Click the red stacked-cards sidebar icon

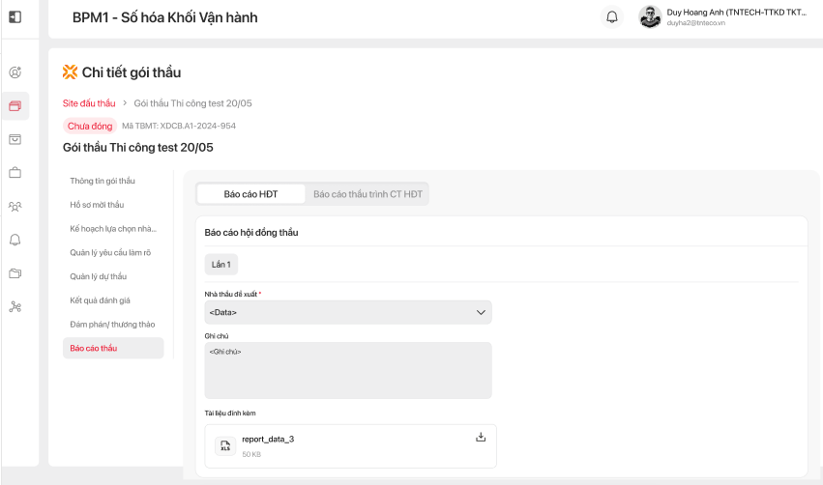point(15,106)
